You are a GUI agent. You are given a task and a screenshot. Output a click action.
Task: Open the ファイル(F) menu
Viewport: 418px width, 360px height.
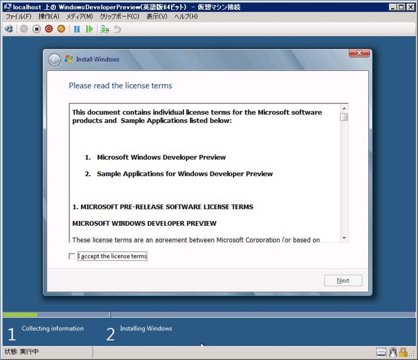point(18,17)
